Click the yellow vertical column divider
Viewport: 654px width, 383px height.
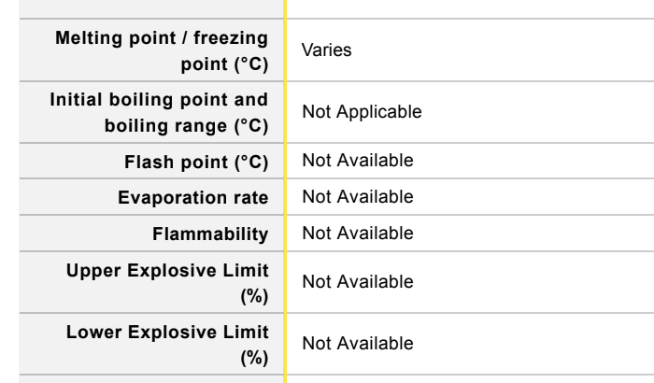(286, 187)
